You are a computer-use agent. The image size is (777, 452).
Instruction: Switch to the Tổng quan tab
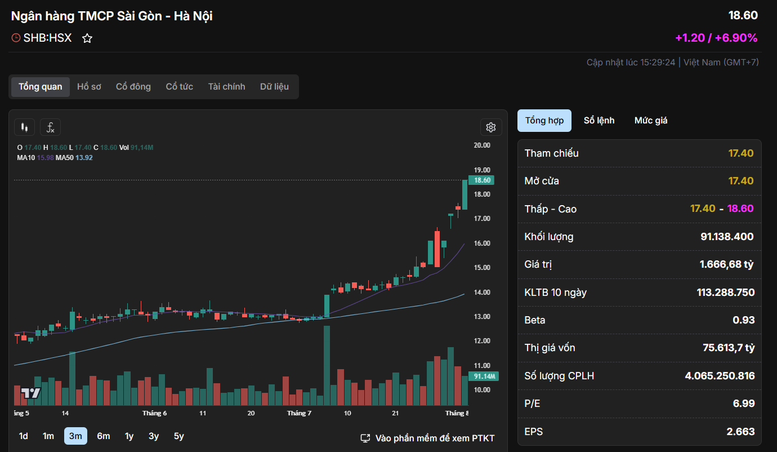[x=41, y=87]
